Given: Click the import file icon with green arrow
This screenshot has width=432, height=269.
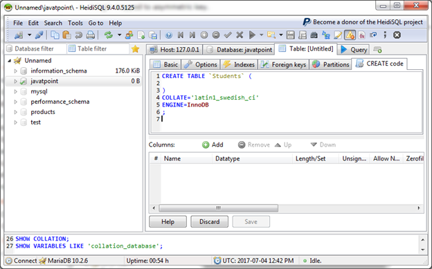Looking at the screenshot, I should 141,35.
